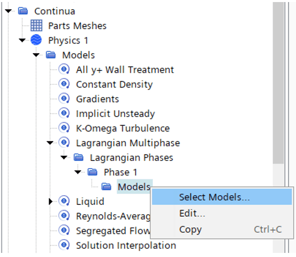The image size is (296, 257).
Task: Select the Lagrangian Phases label
Action: tap(131, 157)
